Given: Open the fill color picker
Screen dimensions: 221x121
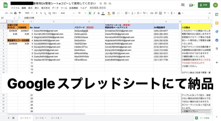Looking at the screenshot, I should point(109,13).
